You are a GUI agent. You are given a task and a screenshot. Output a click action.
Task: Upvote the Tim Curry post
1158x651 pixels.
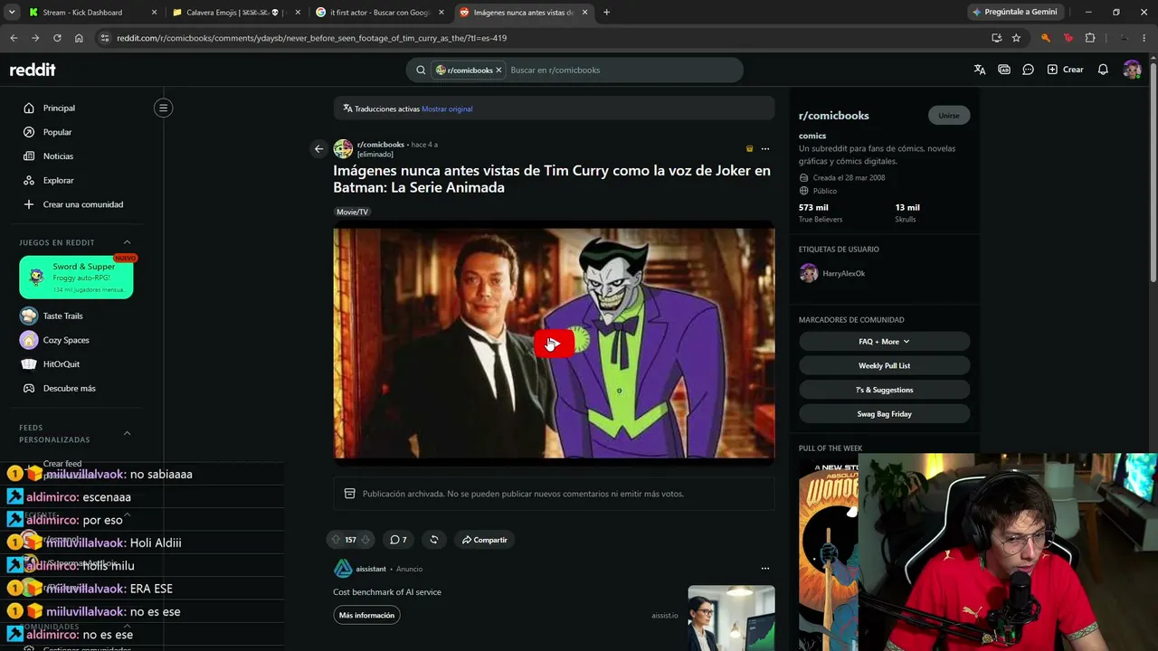tap(336, 540)
